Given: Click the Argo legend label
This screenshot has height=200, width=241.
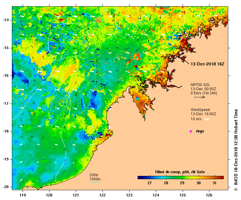Looking at the screenshot, I should point(200,131).
